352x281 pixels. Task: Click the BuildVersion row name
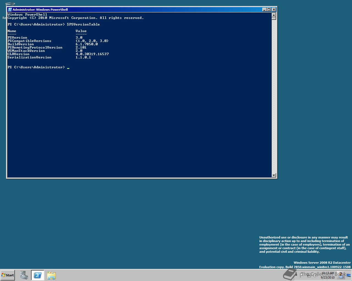click(21, 44)
